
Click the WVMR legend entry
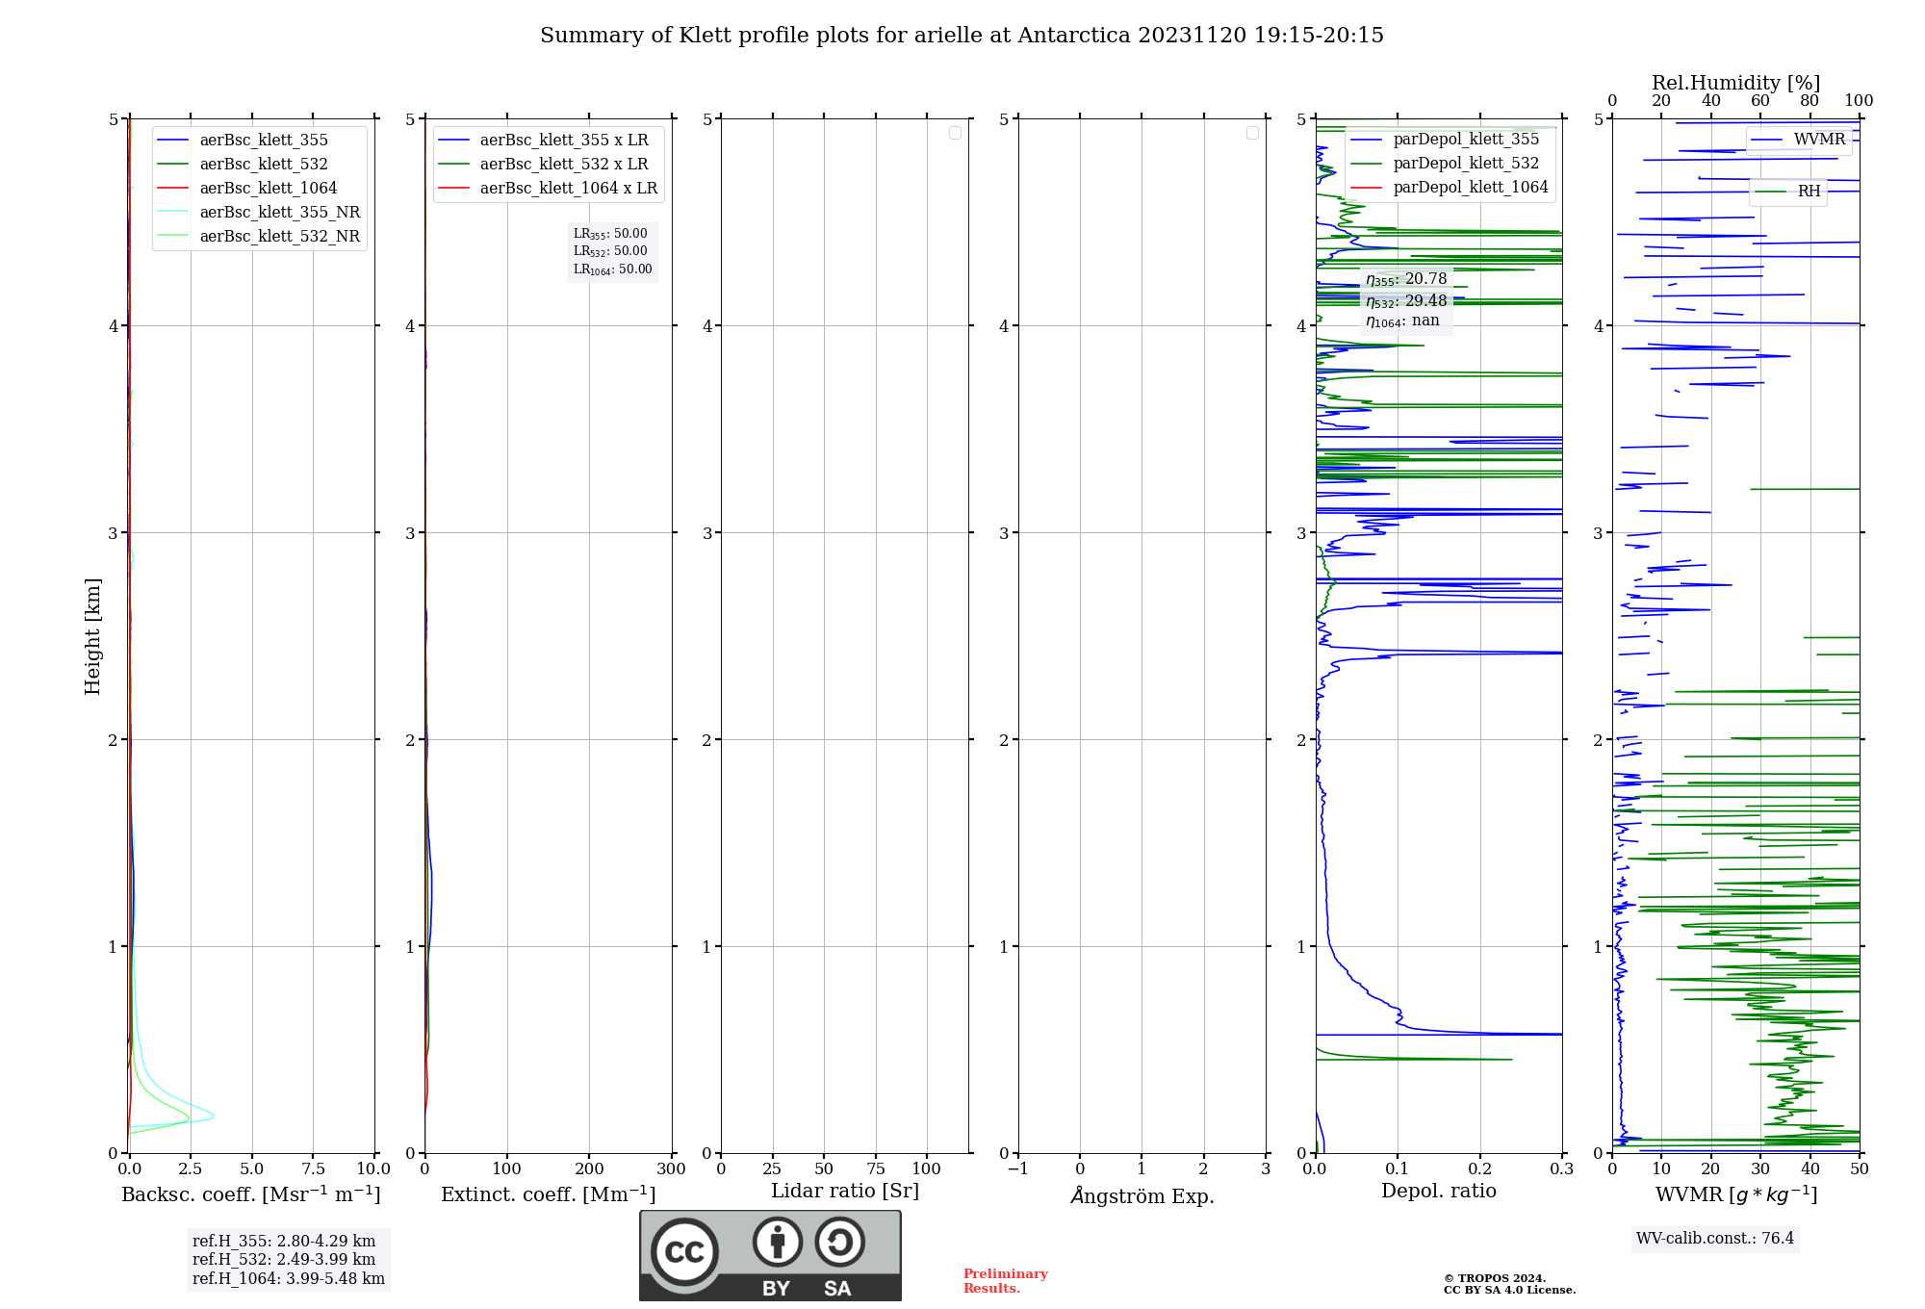[1799, 140]
